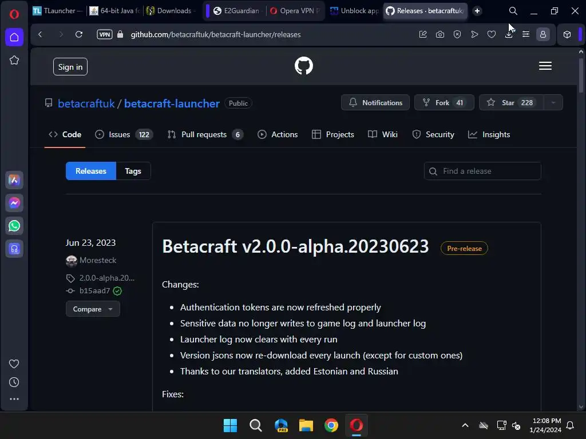Open the Issues tab

(x=124, y=134)
